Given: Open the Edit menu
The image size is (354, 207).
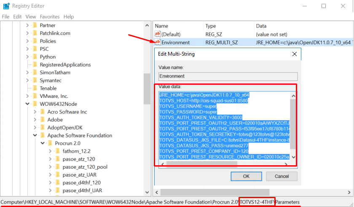Looking at the screenshot, I should coord(17,17).
